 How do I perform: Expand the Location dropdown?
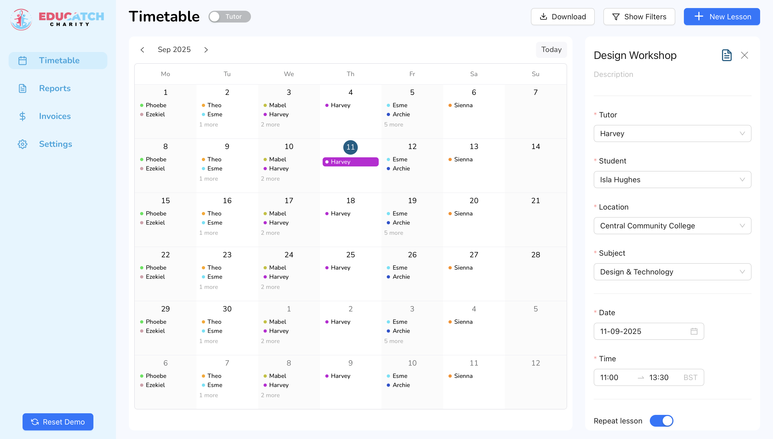tap(672, 226)
